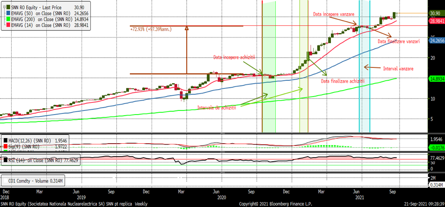Click the yellow-green second acquisition interval band

pos(304,67)
